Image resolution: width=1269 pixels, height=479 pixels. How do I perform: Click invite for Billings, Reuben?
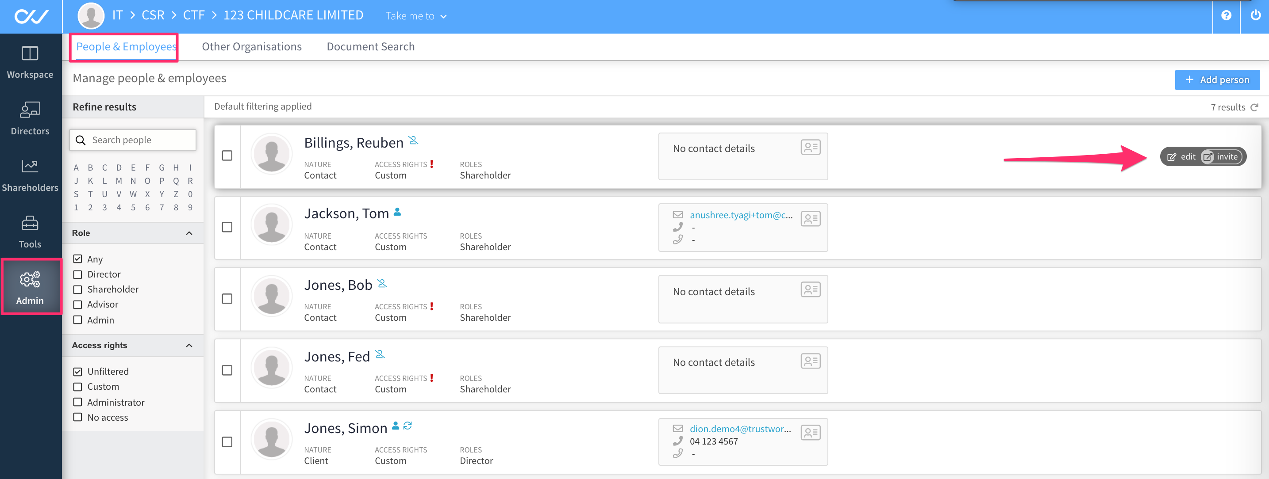click(x=1221, y=157)
